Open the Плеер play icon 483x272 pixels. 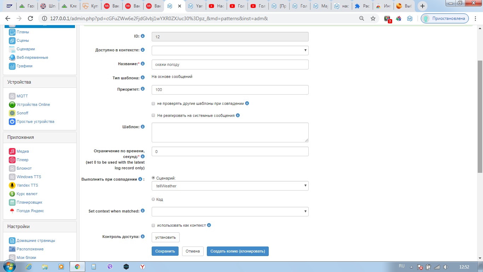click(12, 160)
